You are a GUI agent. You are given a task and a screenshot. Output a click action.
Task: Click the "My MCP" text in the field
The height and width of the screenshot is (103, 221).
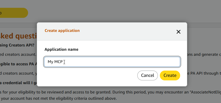click(55, 62)
